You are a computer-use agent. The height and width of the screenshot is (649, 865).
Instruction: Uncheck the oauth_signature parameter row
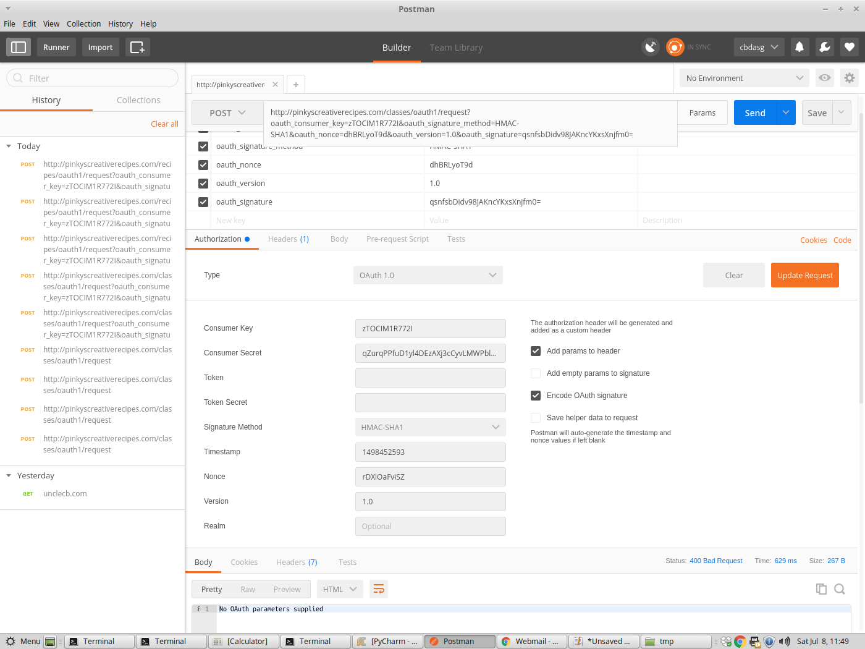(203, 201)
